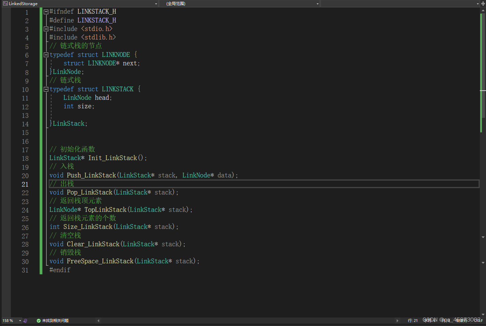This screenshot has width=486, height=326.
Task: Collapse the LINKNODE struct on line 6
Action: 46,55
